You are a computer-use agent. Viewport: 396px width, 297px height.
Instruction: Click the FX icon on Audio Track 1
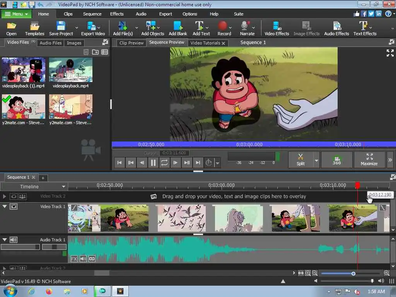tap(74, 259)
